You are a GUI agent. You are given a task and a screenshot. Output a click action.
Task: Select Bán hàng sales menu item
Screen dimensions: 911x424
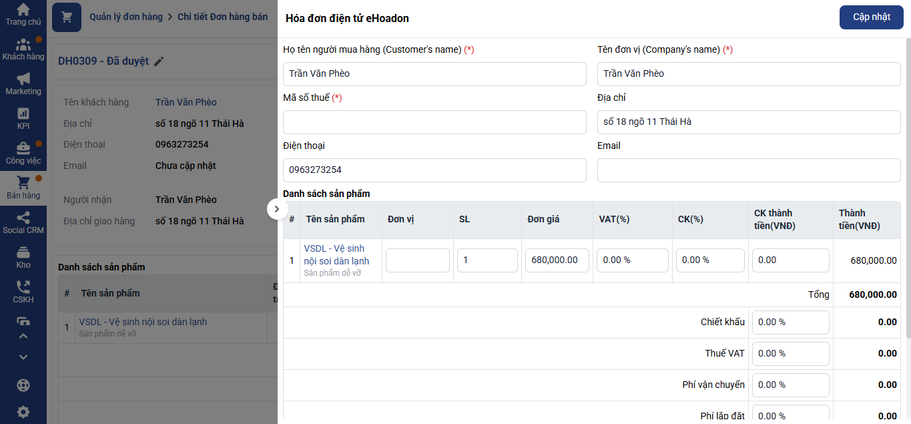[23, 188]
